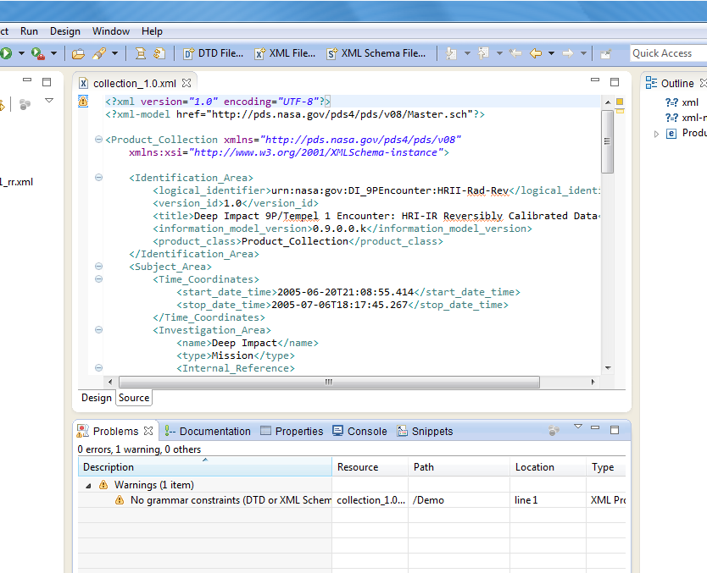This screenshot has height=573, width=707.
Task: Click the DTD File... toolbar button
Action: pos(214,53)
